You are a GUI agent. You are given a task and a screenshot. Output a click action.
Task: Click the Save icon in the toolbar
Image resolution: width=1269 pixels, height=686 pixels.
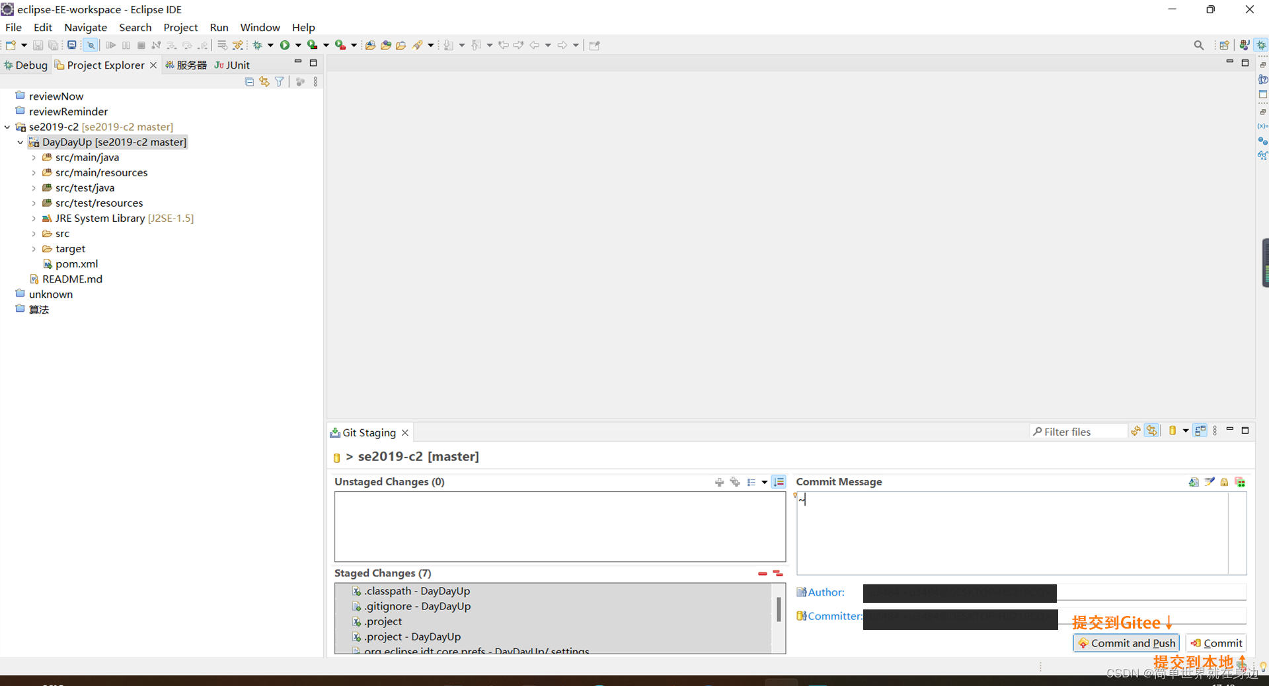[38, 45]
